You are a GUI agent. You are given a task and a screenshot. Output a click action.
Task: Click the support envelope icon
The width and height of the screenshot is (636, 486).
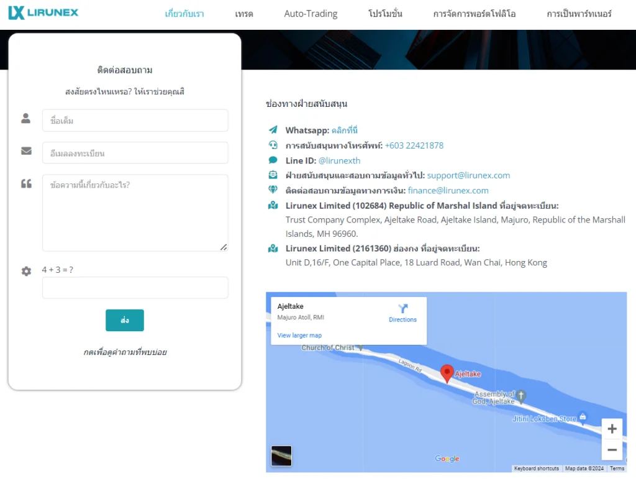pyautogui.click(x=273, y=175)
